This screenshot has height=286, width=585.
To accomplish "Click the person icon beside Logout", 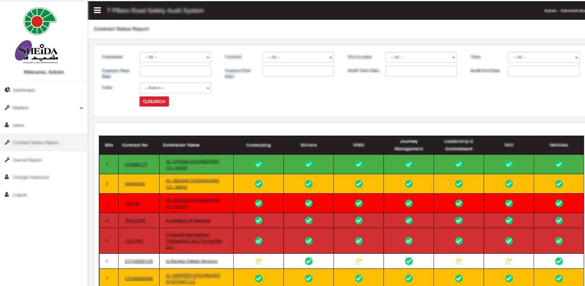I will tap(7, 194).
